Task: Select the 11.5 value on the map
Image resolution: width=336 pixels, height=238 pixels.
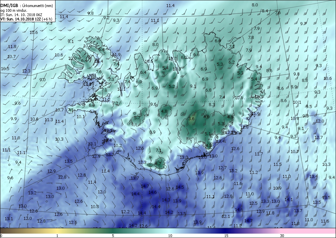Action: point(278,164)
